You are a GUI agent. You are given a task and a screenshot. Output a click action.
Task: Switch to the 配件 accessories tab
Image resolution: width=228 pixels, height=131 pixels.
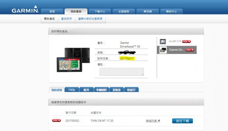coord(86,90)
